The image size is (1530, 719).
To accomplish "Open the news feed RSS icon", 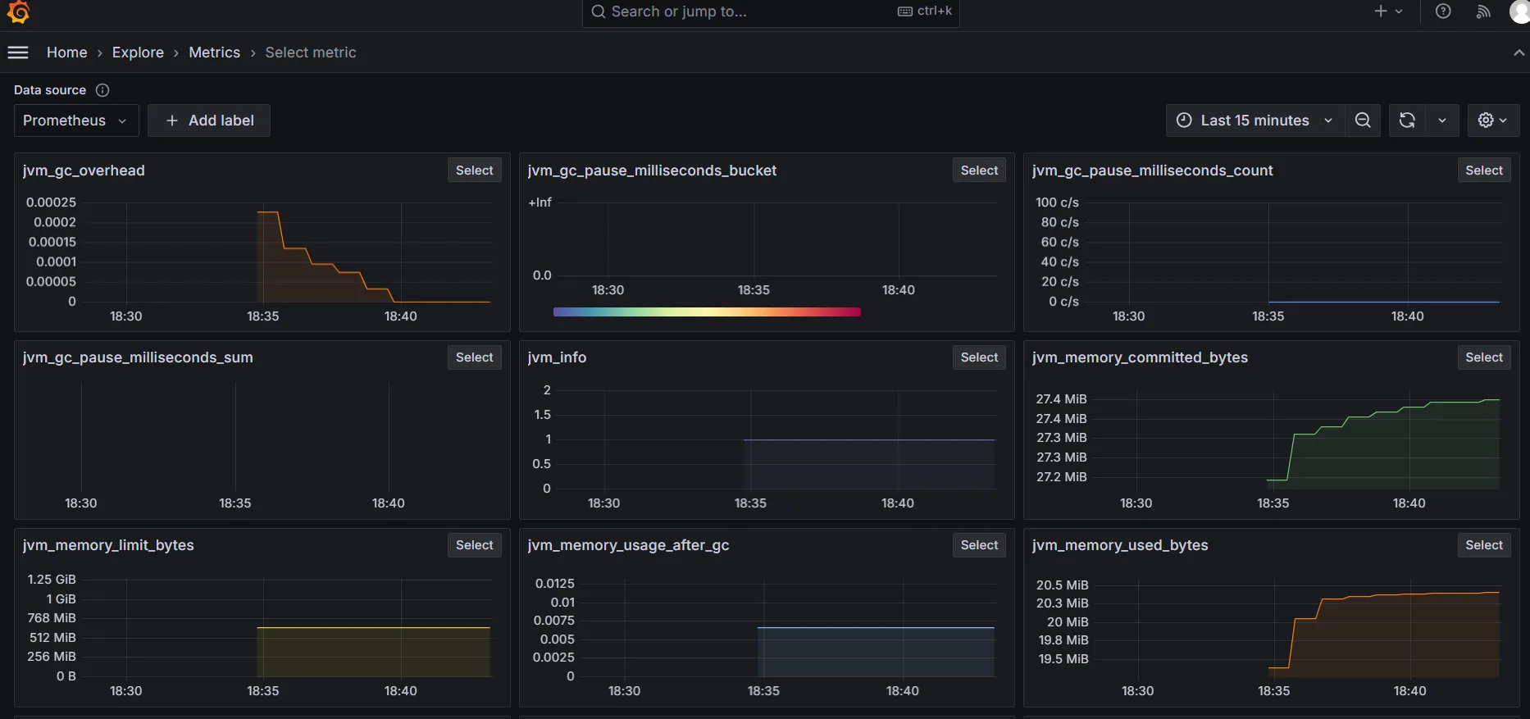I will coord(1482,11).
